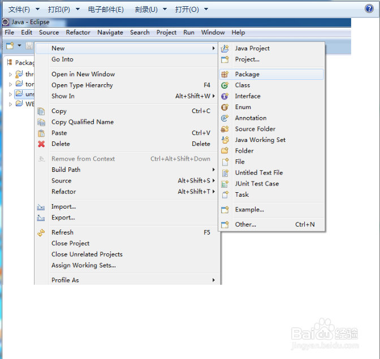Expand the 'tor' project tree node

(10, 84)
